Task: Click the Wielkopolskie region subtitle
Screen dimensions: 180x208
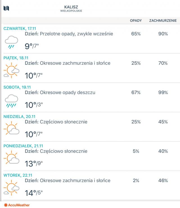Action: tap(71, 11)
